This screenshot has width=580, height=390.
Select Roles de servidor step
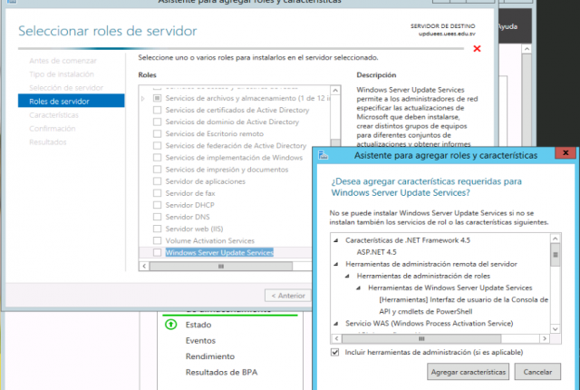point(71,101)
